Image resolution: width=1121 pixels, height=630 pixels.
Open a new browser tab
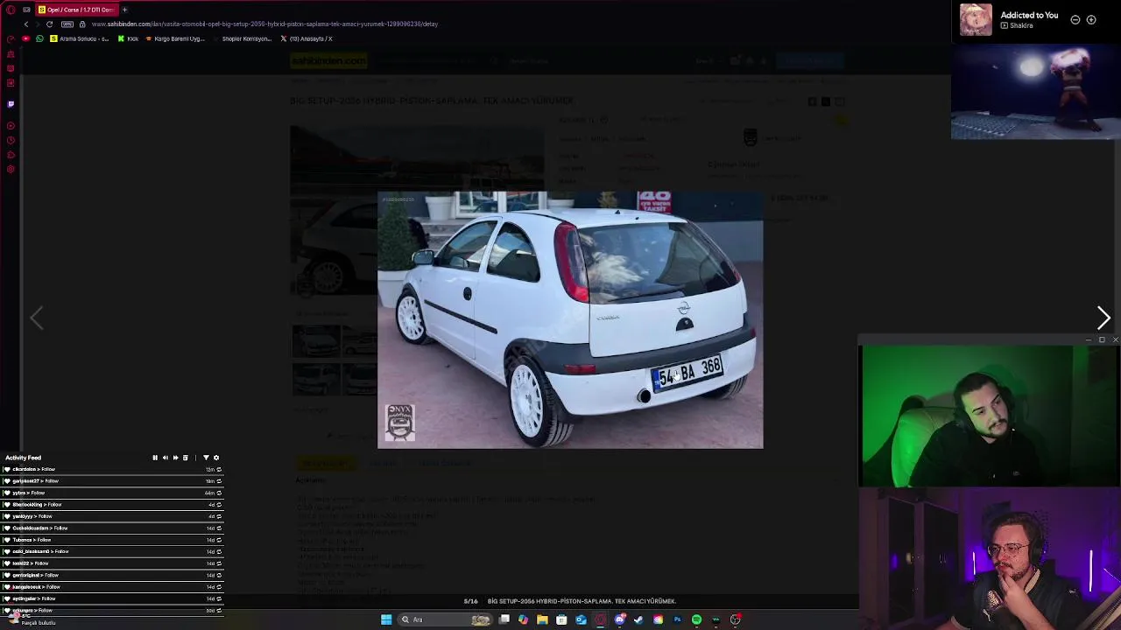tap(124, 10)
